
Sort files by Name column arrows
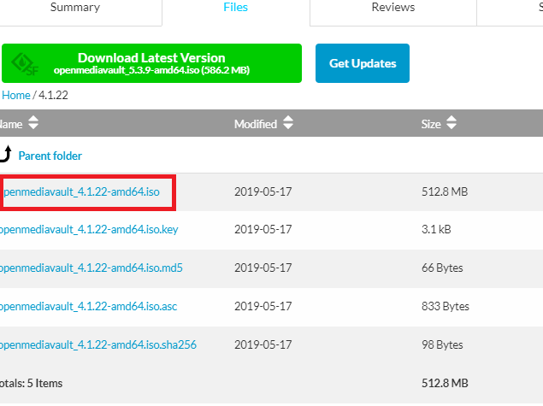tap(33, 122)
